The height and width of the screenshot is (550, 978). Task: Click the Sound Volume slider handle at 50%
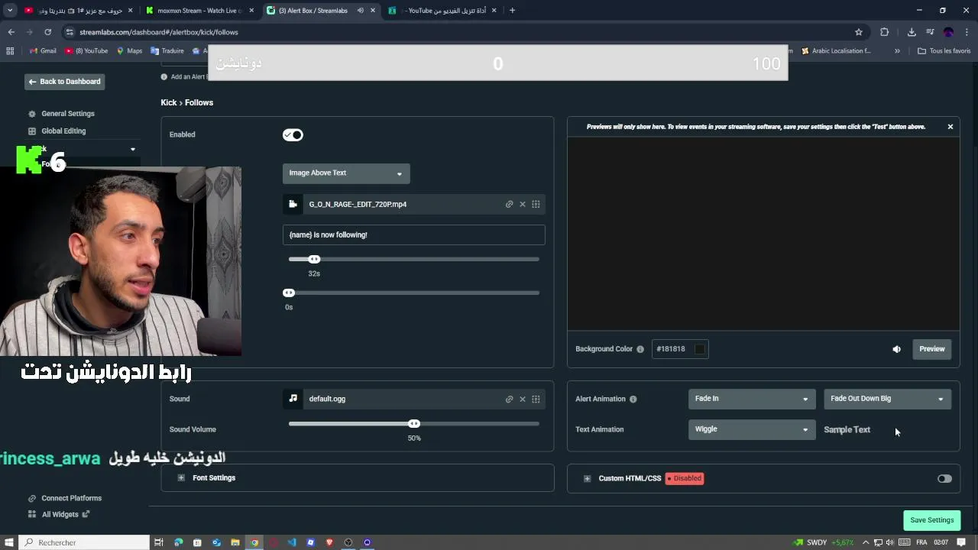click(x=414, y=424)
